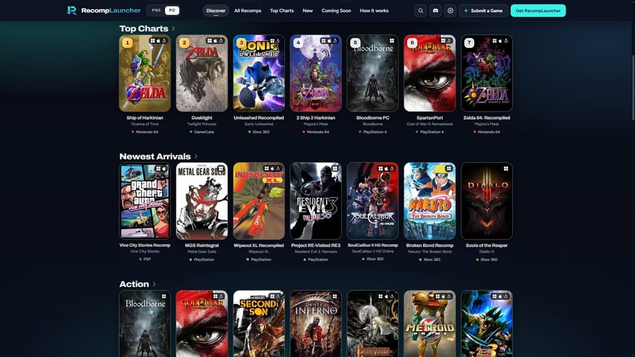Open the settings gear icon
635x357 pixels.
[450, 11]
